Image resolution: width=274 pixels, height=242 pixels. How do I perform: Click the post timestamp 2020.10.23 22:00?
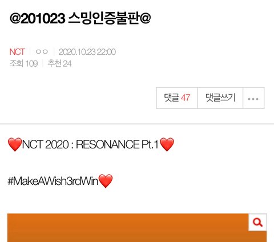[87, 52]
